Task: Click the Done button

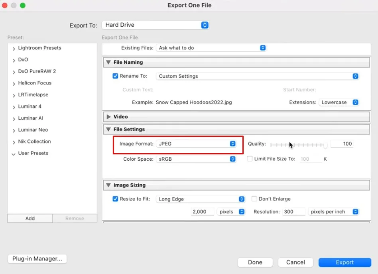Action: pyautogui.click(x=255, y=262)
